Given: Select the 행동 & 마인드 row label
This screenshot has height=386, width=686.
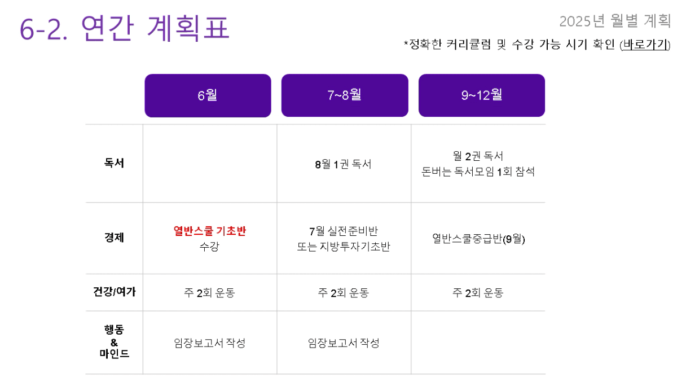Looking at the screenshot, I should pyautogui.click(x=114, y=342).
